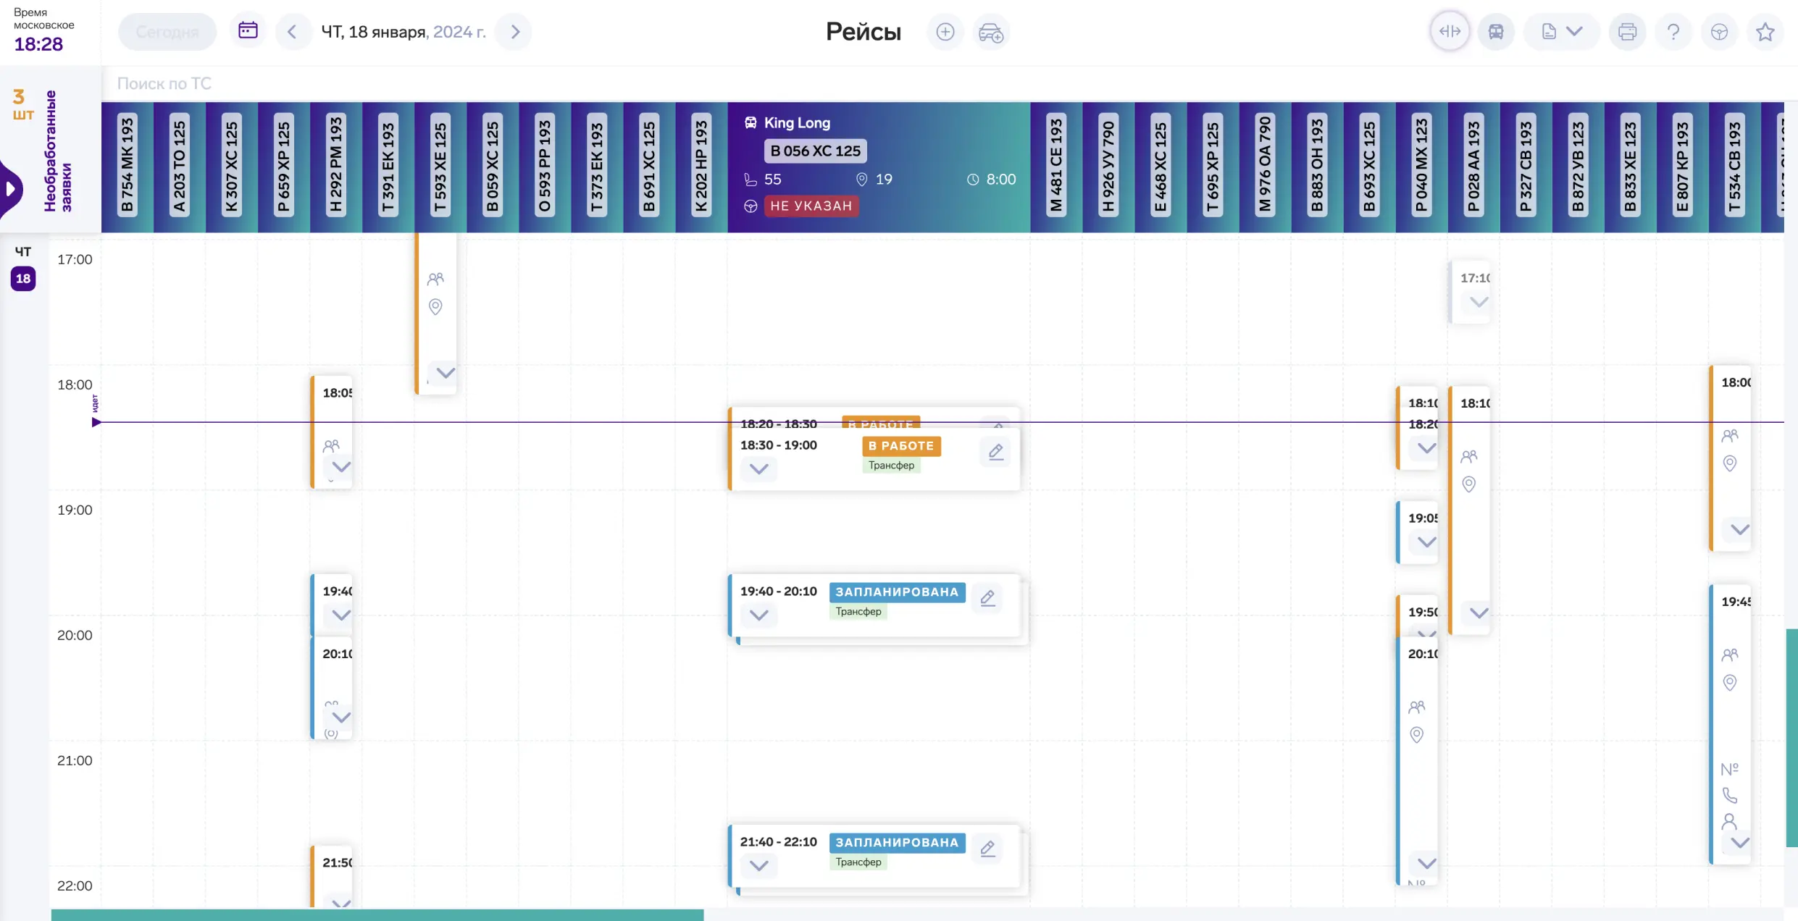Select vehicle column В 754 МК 193
Screen dimensions: 1798x921
coord(127,167)
